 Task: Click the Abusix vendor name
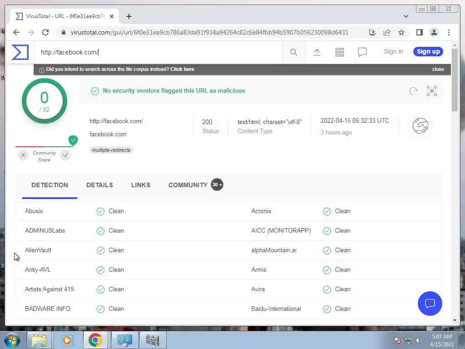point(34,211)
